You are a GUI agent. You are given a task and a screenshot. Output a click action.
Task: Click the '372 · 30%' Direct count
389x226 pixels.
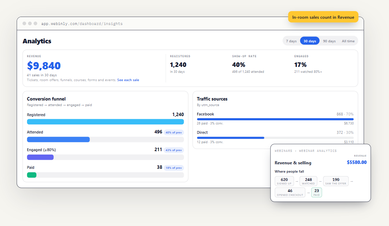pos(345,132)
